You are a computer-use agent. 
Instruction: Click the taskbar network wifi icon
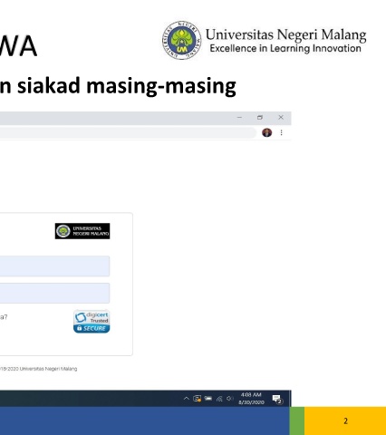[219, 399]
